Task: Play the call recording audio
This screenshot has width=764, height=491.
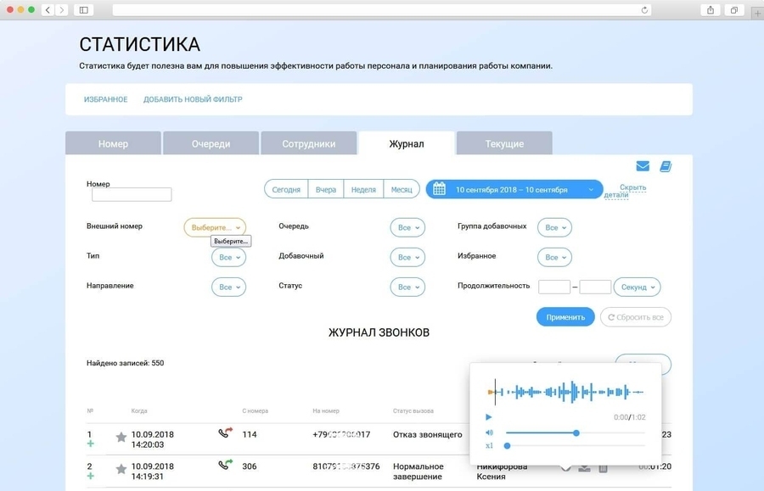Action: 489,417
